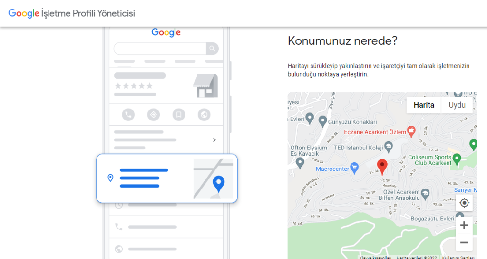The width and height of the screenshot is (487, 259).
Task: Click the website globe icon in mockup
Action: coord(204,115)
